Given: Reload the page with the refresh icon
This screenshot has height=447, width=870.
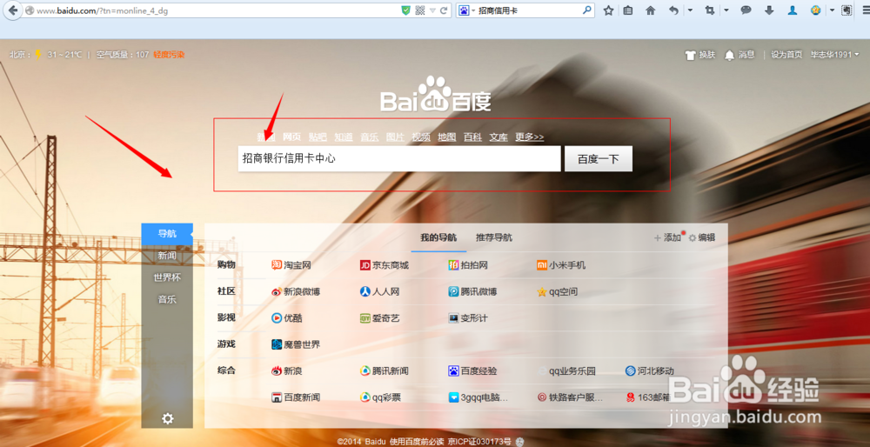Looking at the screenshot, I should pos(444,10).
